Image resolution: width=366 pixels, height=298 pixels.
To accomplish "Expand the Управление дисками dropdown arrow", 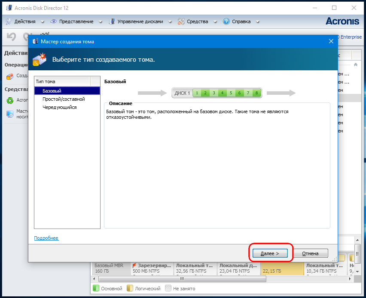I will [x=170, y=22].
